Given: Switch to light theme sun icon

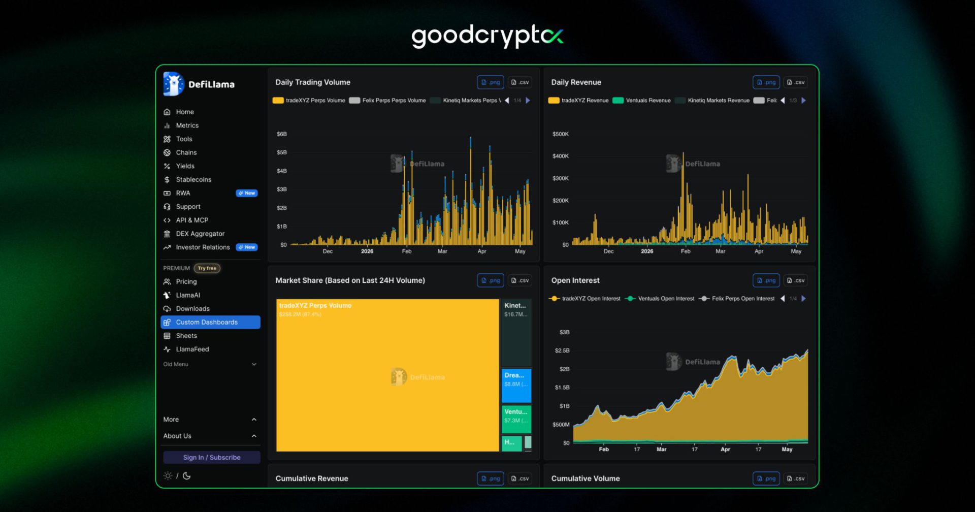Looking at the screenshot, I should click(x=168, y=476).
